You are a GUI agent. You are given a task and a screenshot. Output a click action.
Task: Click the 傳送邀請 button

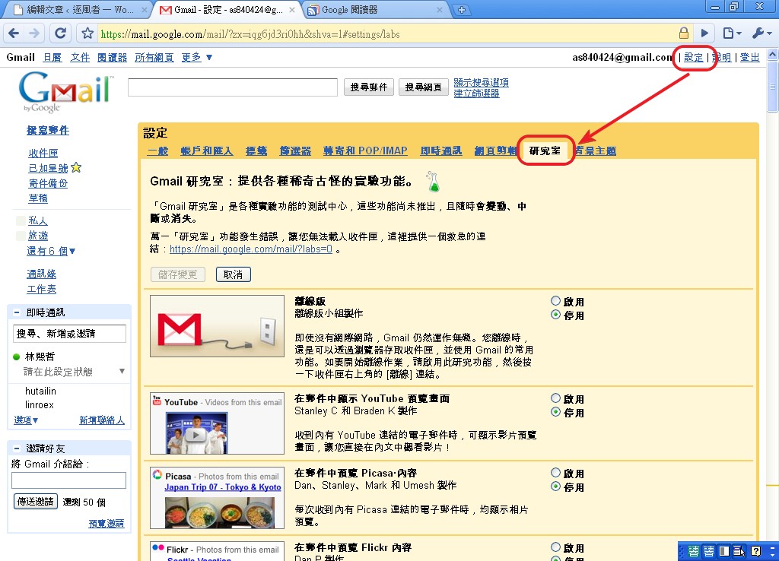[35, 502]
